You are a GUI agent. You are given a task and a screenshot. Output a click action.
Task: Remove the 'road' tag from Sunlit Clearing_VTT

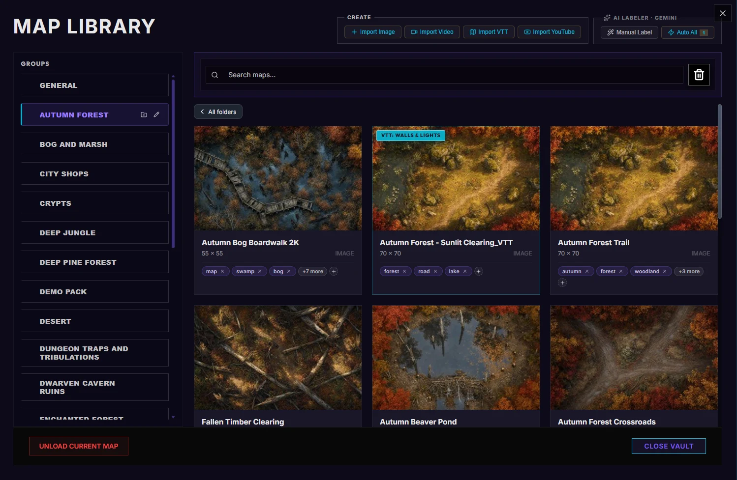point(435,271)
